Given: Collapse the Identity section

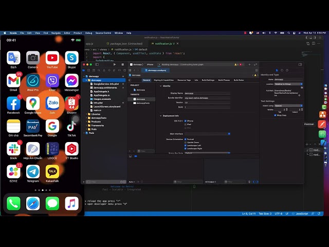Looking at the screenshot, I should pos(161,86).
